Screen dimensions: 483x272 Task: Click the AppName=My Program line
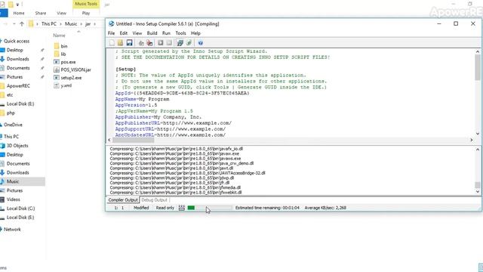[143, 99]
